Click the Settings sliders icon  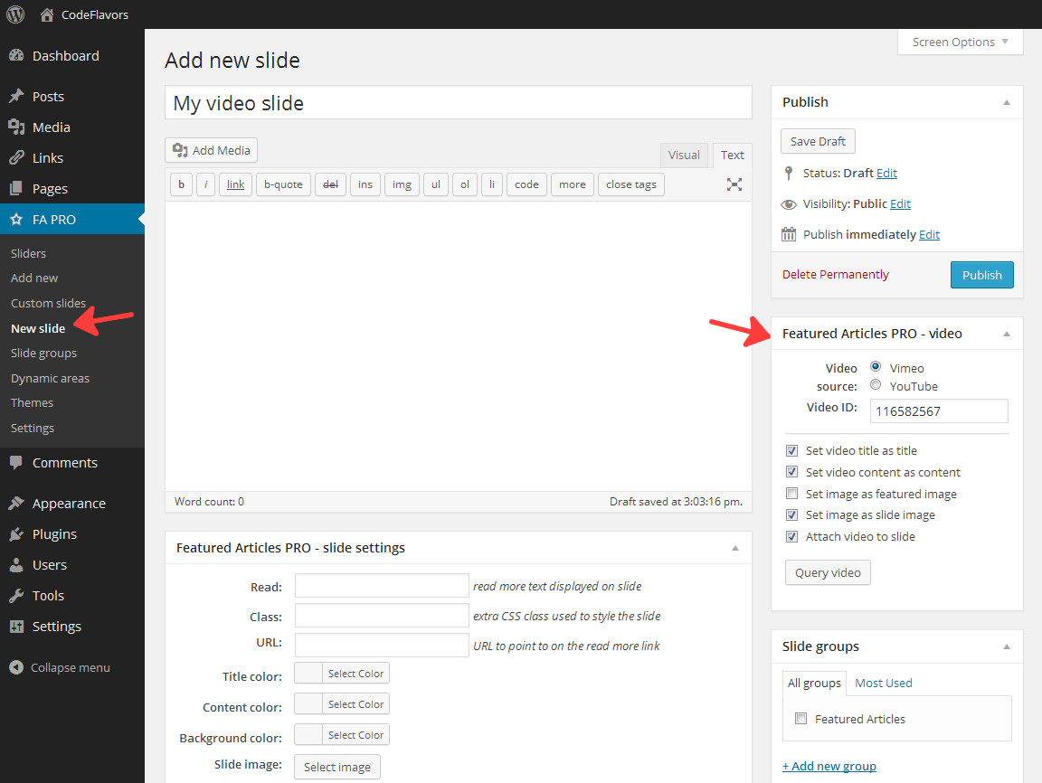coord(16,627)
